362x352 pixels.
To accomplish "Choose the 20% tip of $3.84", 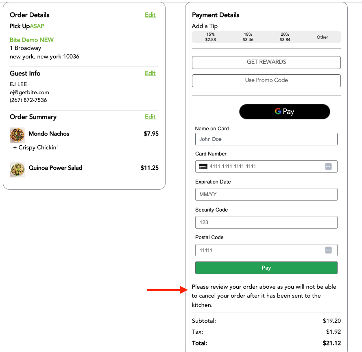I will coord(285,37).
